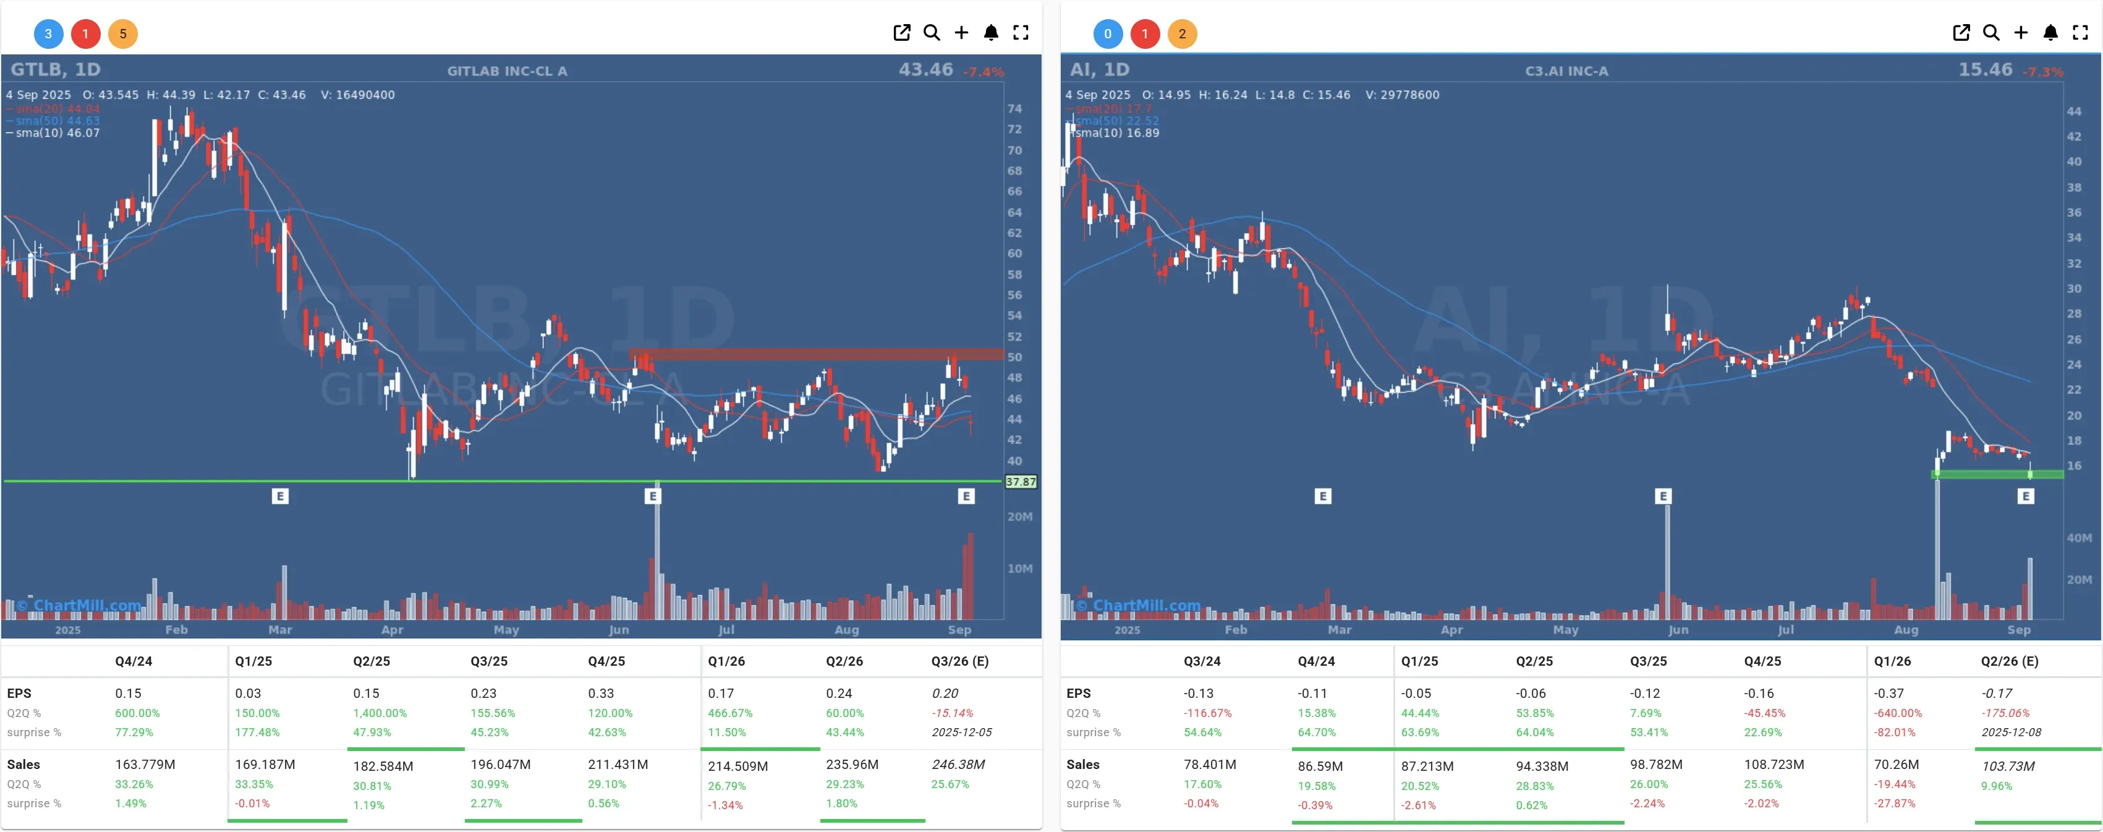Expand GTLB chart to fullscreen
Image resolution: width=2103 pixels, height=832 pixels.
[1021, 33]
